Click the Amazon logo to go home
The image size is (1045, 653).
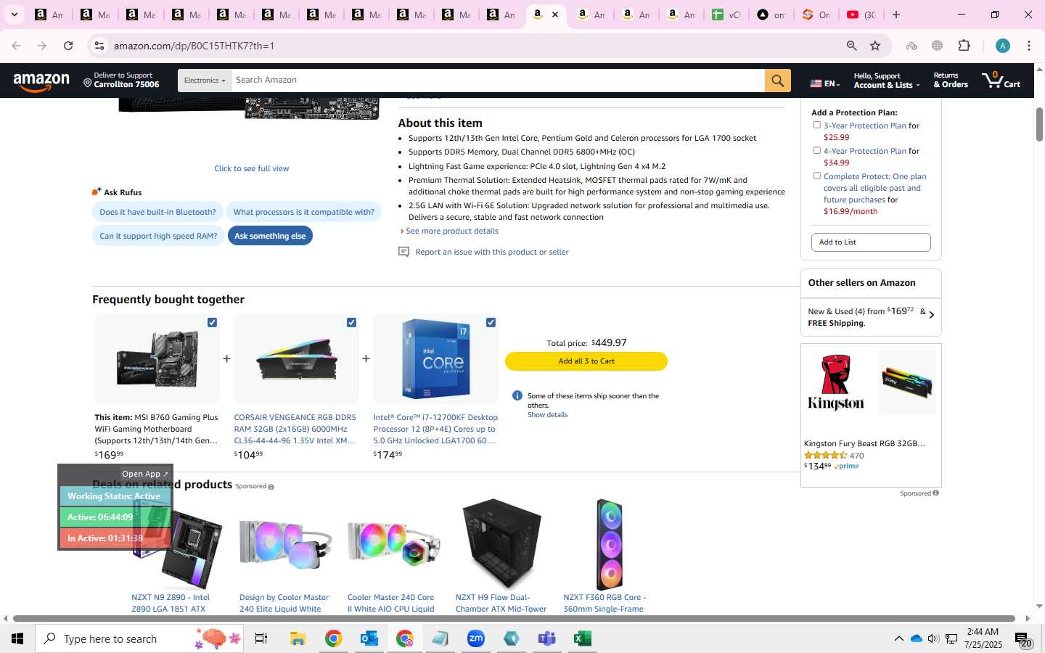(x=41, y=81)
